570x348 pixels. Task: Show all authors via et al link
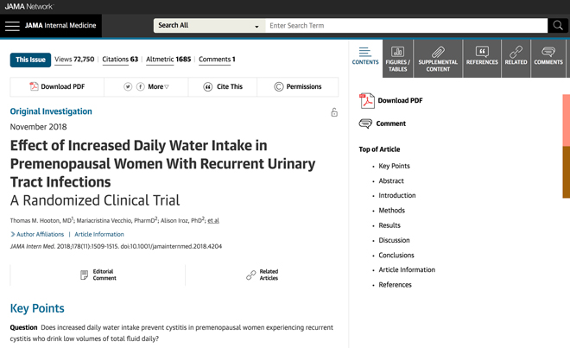213,221
